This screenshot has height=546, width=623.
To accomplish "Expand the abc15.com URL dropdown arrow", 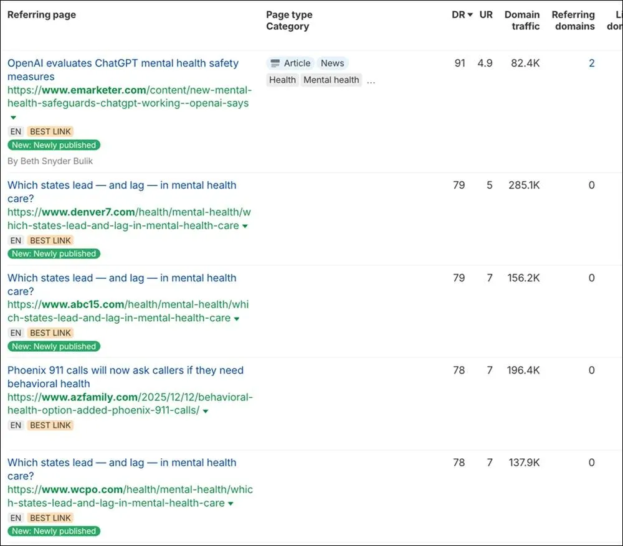I will [236, 319].
